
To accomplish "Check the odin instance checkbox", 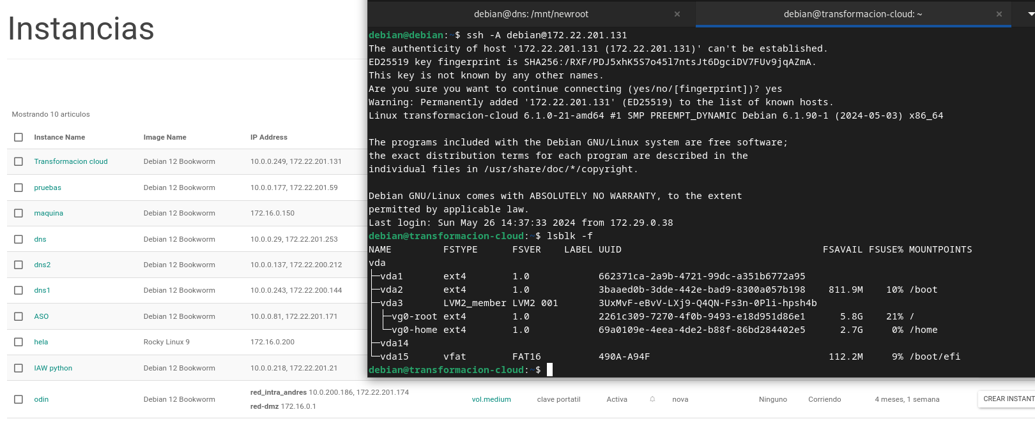I will (19, 399).
